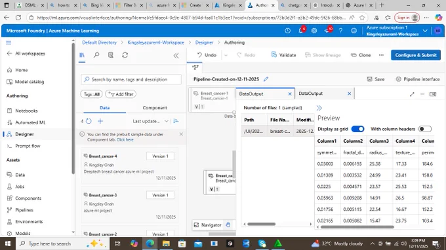Click the user avatar in header
Image resolution: width=446 pixels, height=250 pixels.
(x=437, y=31)
